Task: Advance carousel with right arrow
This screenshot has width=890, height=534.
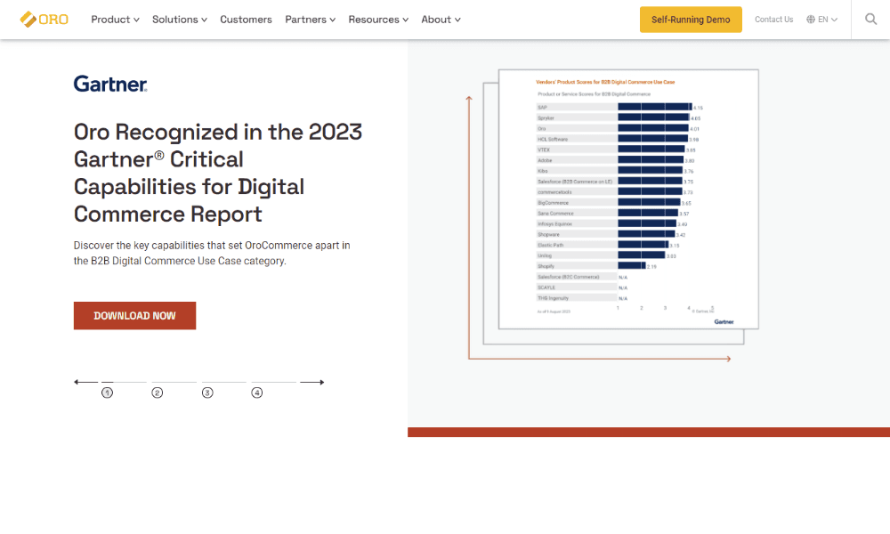Action: tap(312, 382)
